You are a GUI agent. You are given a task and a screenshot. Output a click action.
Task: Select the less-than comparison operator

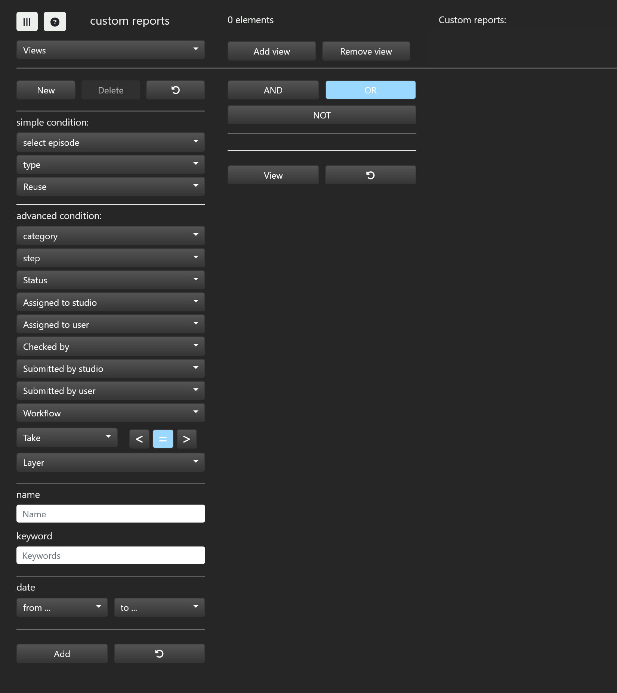click(x=139, y=439)
